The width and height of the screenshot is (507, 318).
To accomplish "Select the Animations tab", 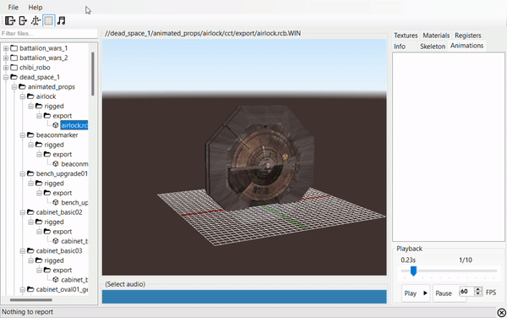I will pyautogui.click(x=467, y=46).
